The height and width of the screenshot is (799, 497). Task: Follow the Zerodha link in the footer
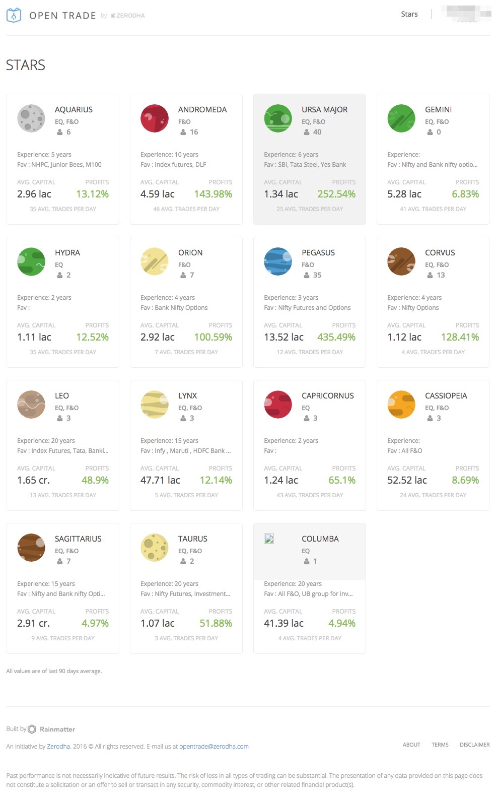58,747
